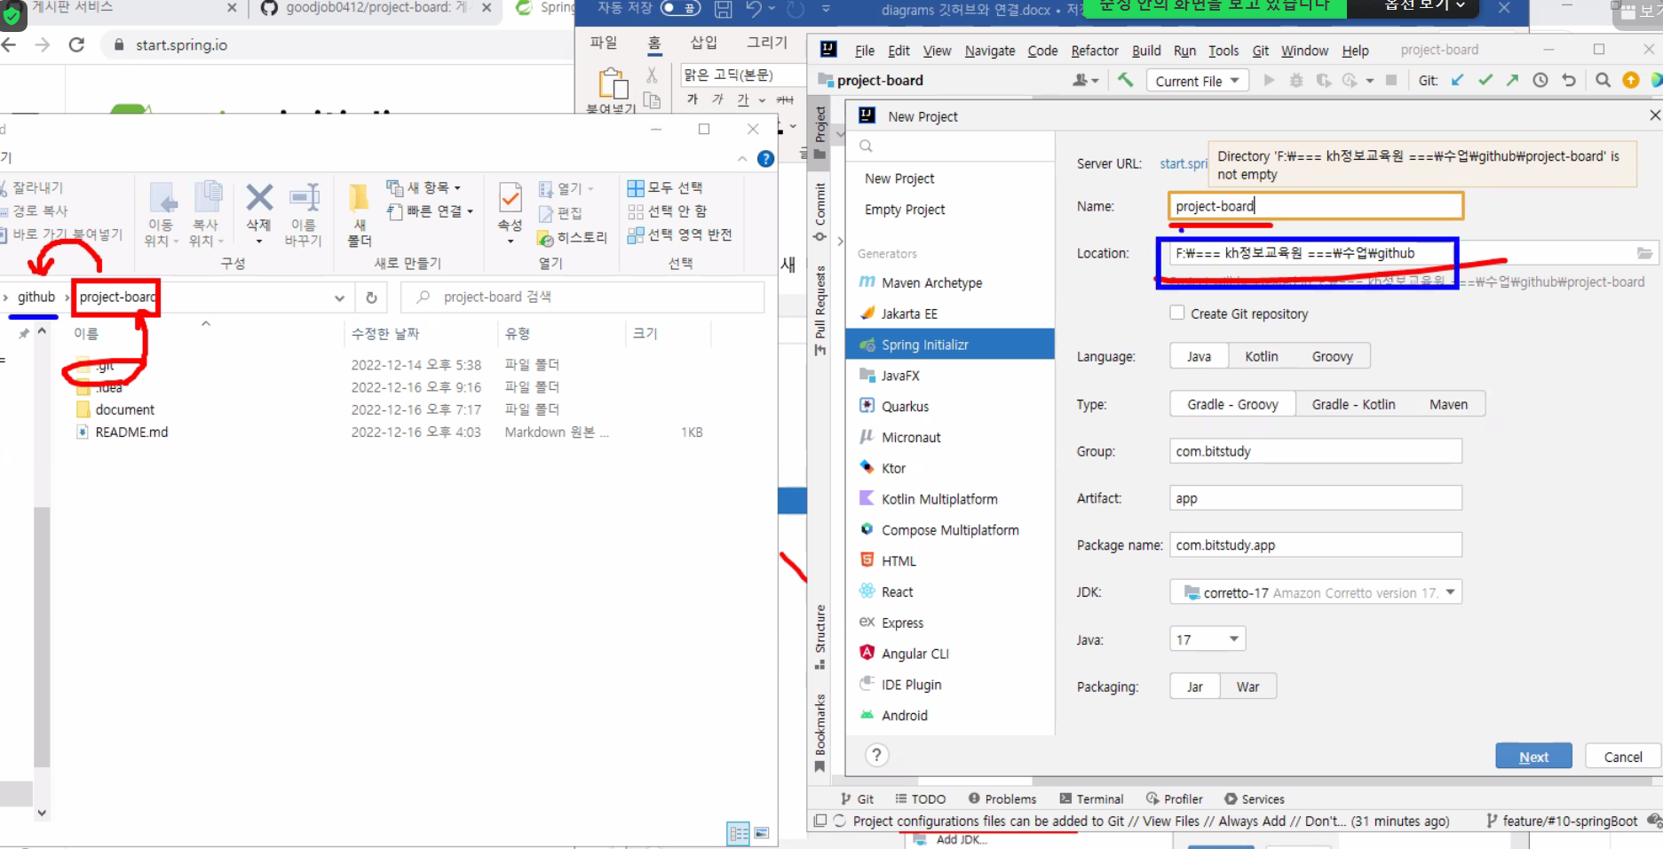Screen dimensions: 1663x849
Task: Click the Next button
Action: click(1533, 756)
